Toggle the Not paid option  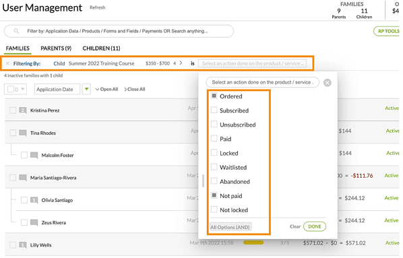[x=214, y=195]
